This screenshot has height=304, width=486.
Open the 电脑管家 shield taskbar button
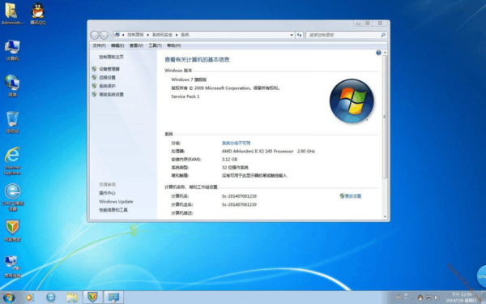92,298
